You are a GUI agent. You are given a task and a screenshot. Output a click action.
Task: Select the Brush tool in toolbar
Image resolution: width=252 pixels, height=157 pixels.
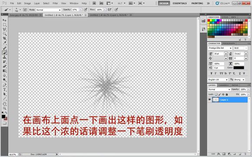[x=4, y=52]
